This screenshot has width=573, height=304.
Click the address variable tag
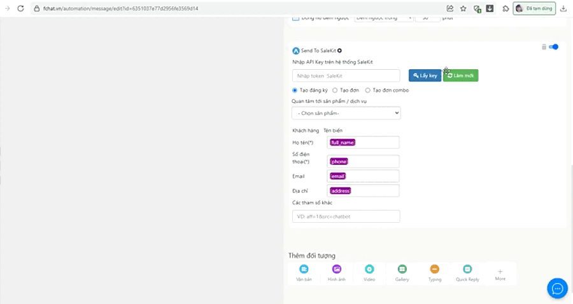pos(340,191)
